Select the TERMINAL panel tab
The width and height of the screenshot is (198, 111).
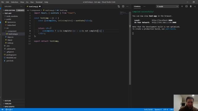click(x=137, y=6)
